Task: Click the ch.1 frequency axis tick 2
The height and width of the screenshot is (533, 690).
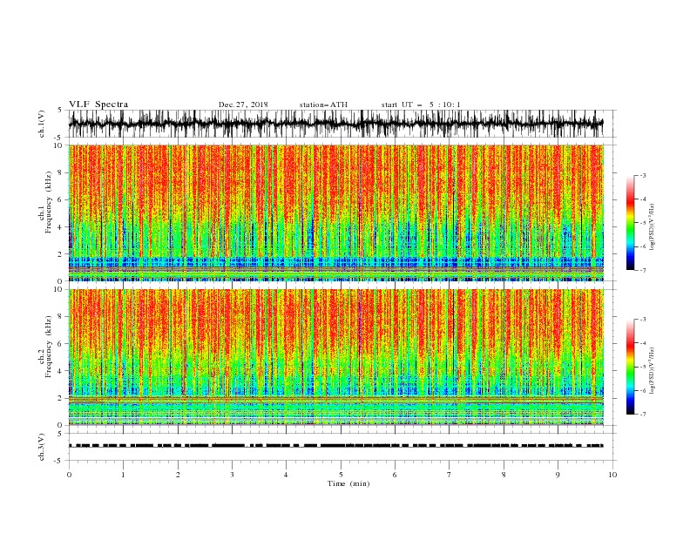Action: [x=61, y=254]
